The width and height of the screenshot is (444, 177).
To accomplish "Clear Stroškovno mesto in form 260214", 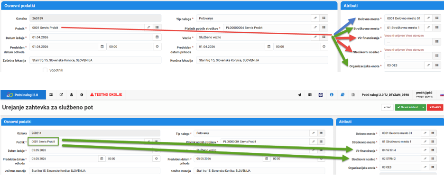I will (425, 141).
